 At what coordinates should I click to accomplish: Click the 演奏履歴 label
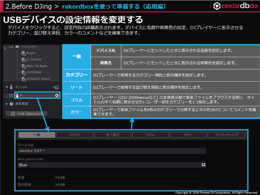tap(21, 104)
